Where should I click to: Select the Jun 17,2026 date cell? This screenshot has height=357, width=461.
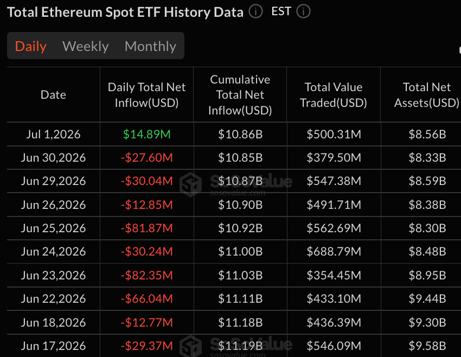(53, 346)
